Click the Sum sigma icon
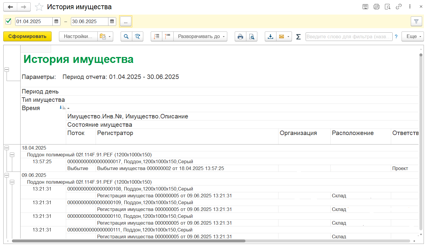This screenshot has width=437, height=246. pyautogui.click(x=298, y=36)
